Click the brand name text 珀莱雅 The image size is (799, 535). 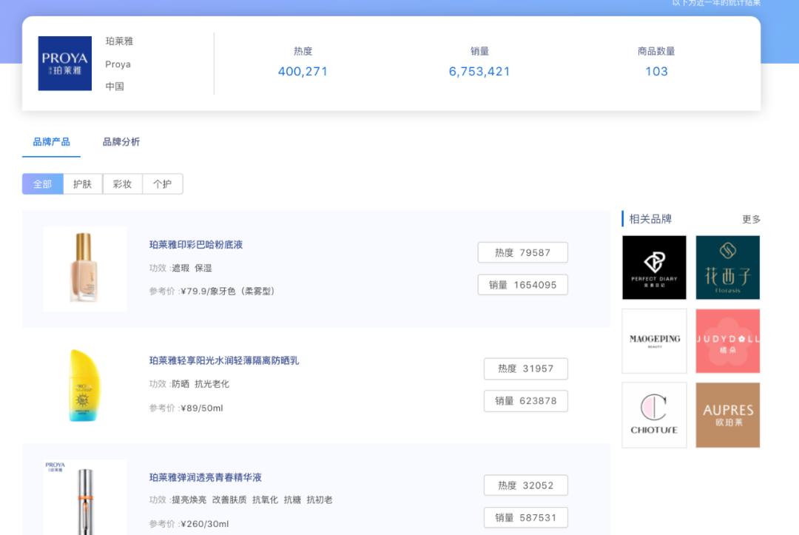(x=119, y=41)
